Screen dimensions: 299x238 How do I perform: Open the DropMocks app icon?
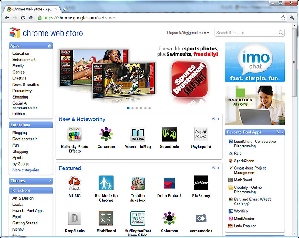point(75,218)
